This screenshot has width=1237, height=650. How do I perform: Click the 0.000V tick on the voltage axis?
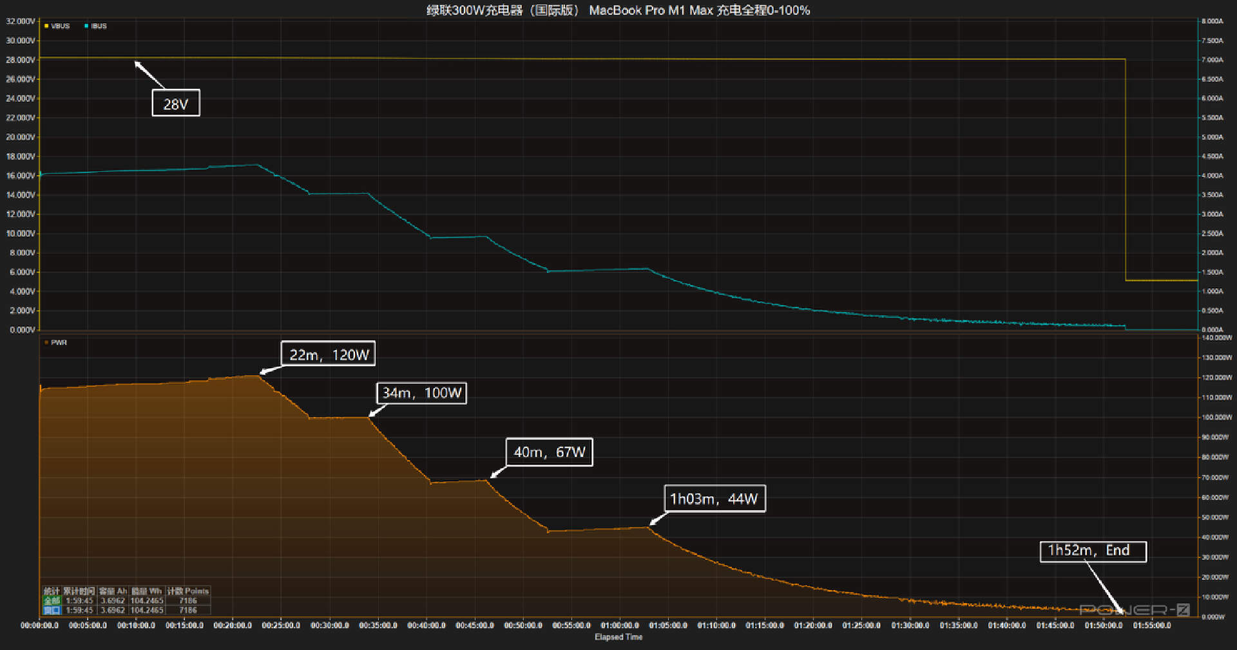coord(22,330)
